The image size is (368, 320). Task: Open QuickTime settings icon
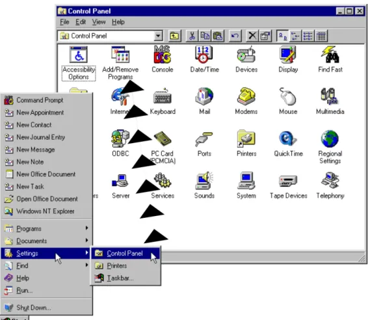coord(288,143)
